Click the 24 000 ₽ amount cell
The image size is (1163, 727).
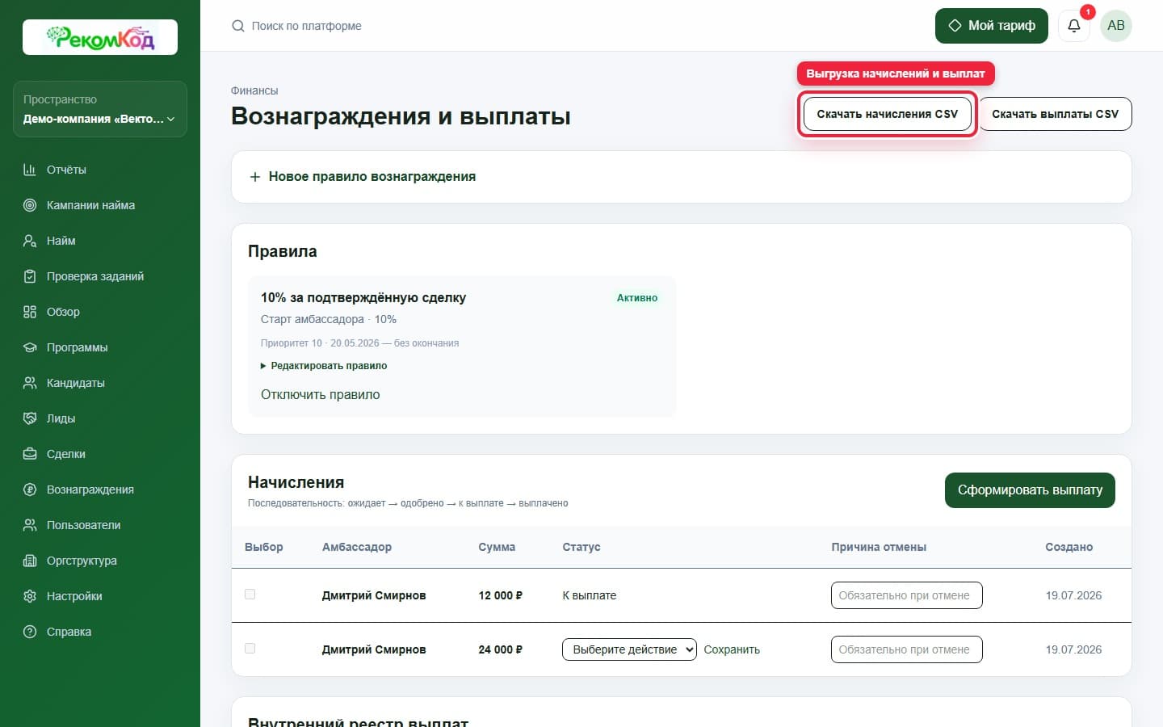click(x=501, y=649)
